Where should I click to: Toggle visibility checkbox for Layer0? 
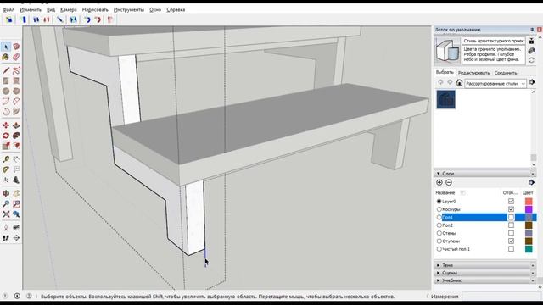pyautogui.click(x=511, y=202)
